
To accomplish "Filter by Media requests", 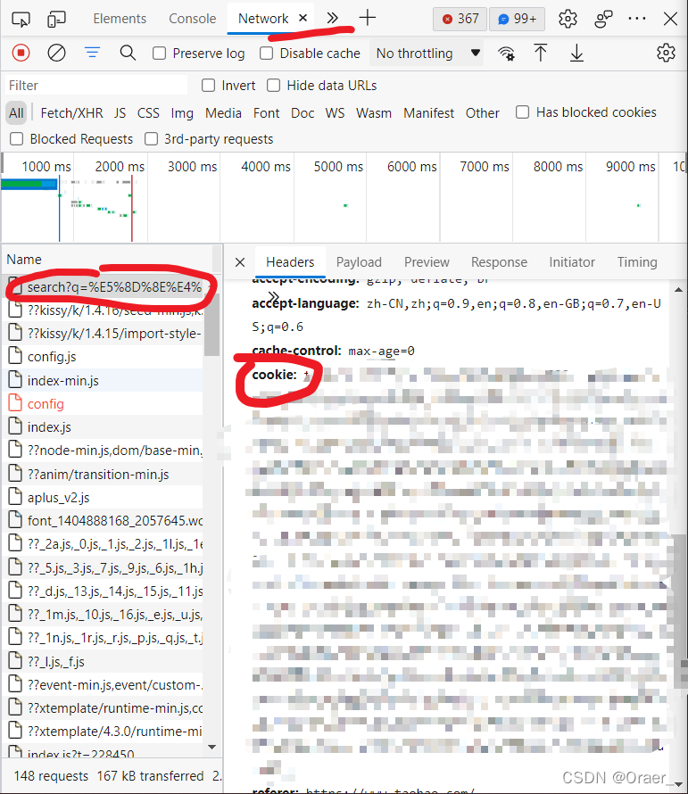I will pos(223,112).
